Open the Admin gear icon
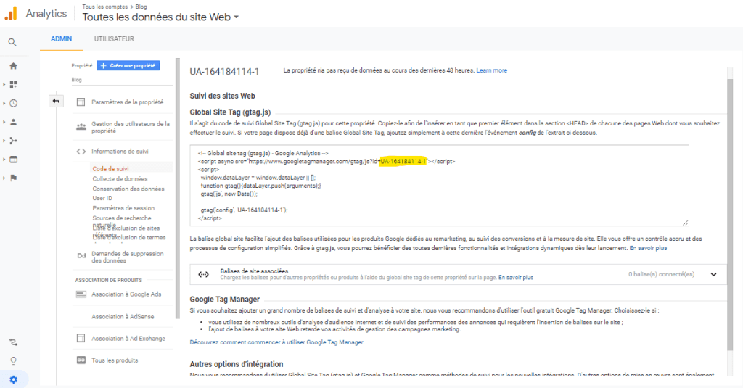This screenshot has height=388, width=743. 13,380
